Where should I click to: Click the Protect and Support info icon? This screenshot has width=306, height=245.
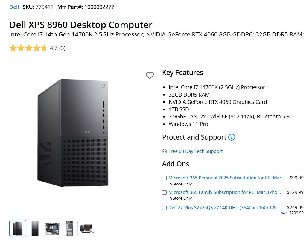(x=232, y=137)
